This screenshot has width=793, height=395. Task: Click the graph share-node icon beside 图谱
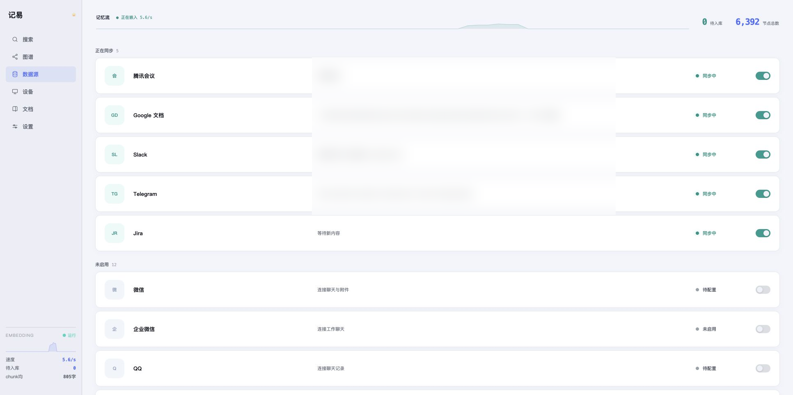pyautogui.click(x=15, y=57)
